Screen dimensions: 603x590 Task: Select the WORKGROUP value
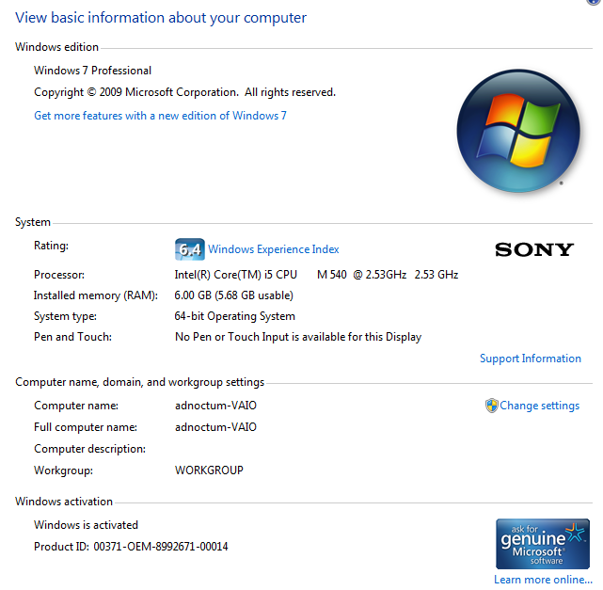point(209,470)
